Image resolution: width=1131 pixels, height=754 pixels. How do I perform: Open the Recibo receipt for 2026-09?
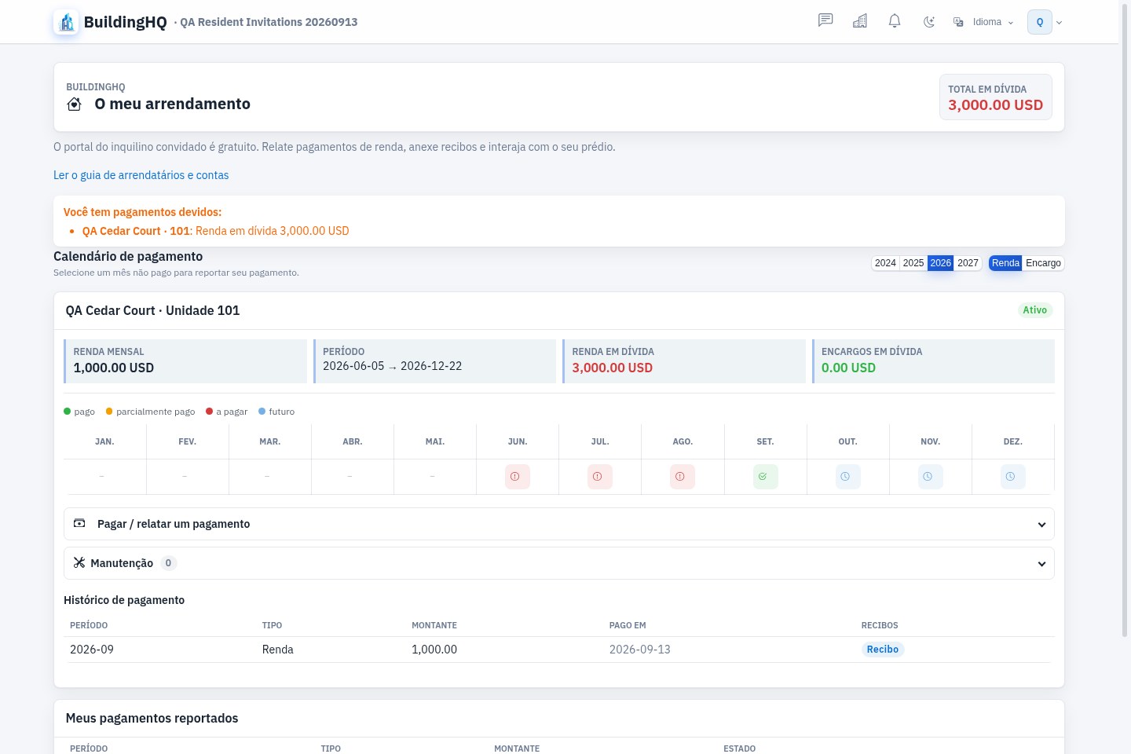pos(882,650)
